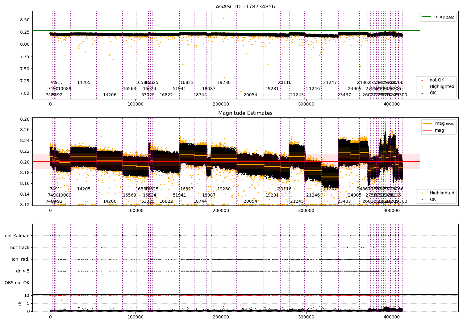
Task: Click obsid label 24905 in top plot
Action: point(355,89)
